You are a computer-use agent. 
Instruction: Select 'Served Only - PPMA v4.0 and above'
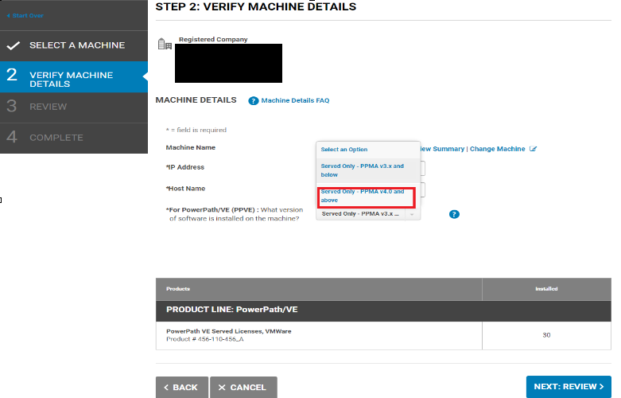[x=363, y=196]
